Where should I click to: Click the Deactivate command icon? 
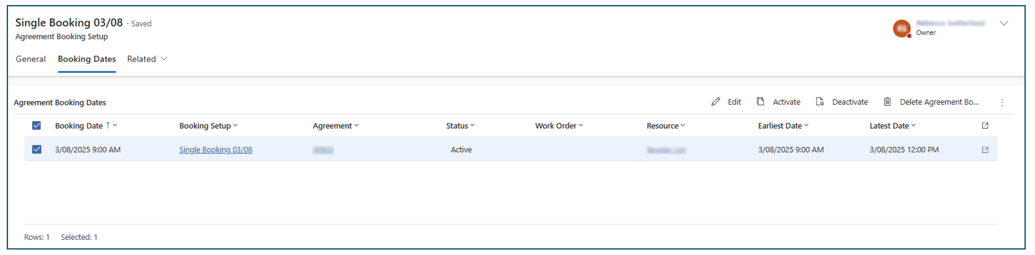[819, 102]
